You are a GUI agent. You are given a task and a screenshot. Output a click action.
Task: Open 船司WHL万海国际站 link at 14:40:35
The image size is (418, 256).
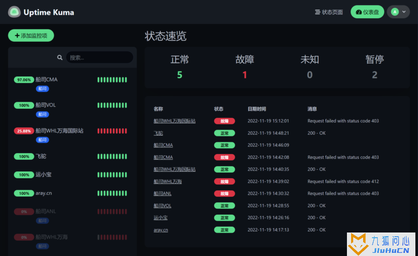click(175, 169)
